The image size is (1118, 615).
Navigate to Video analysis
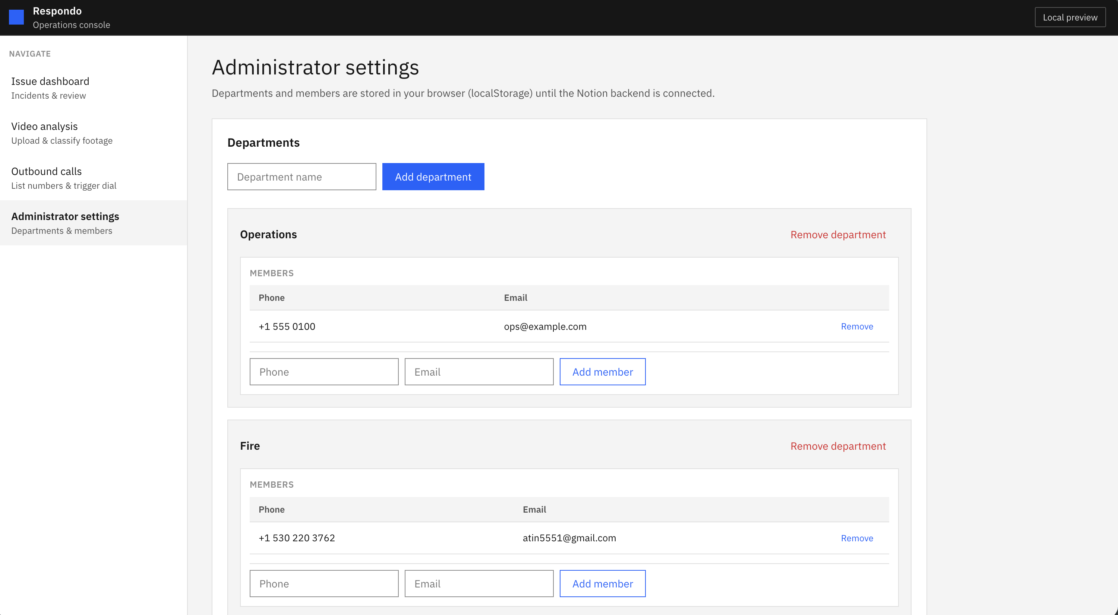[44, 133]
